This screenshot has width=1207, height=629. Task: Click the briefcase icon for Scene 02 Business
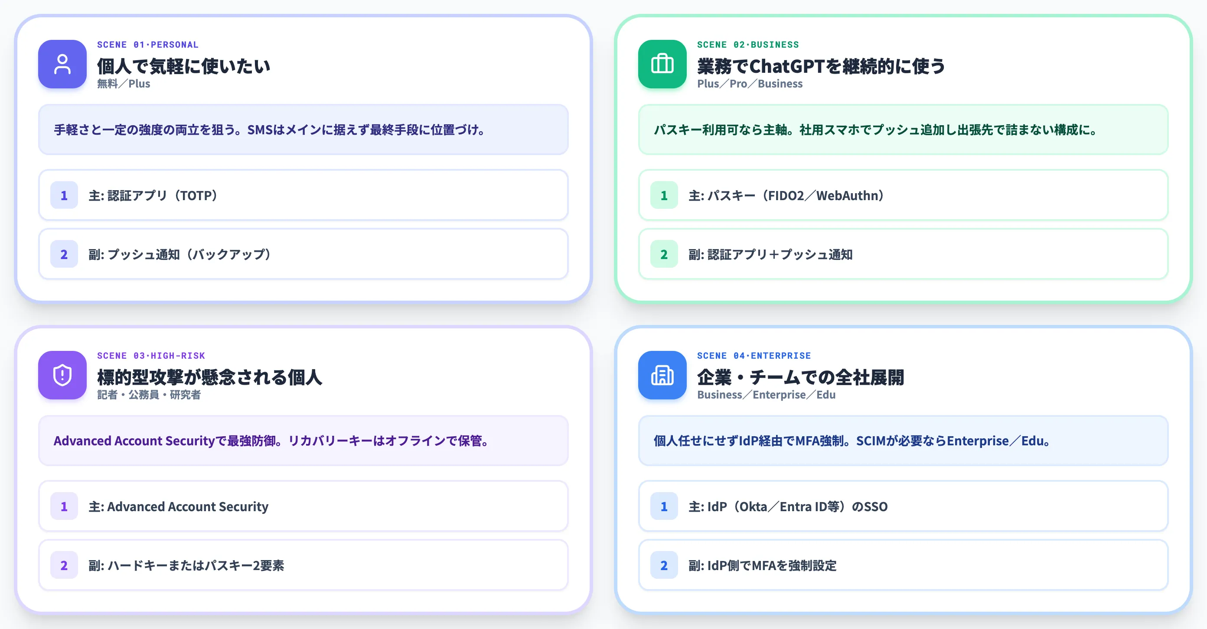662,64
